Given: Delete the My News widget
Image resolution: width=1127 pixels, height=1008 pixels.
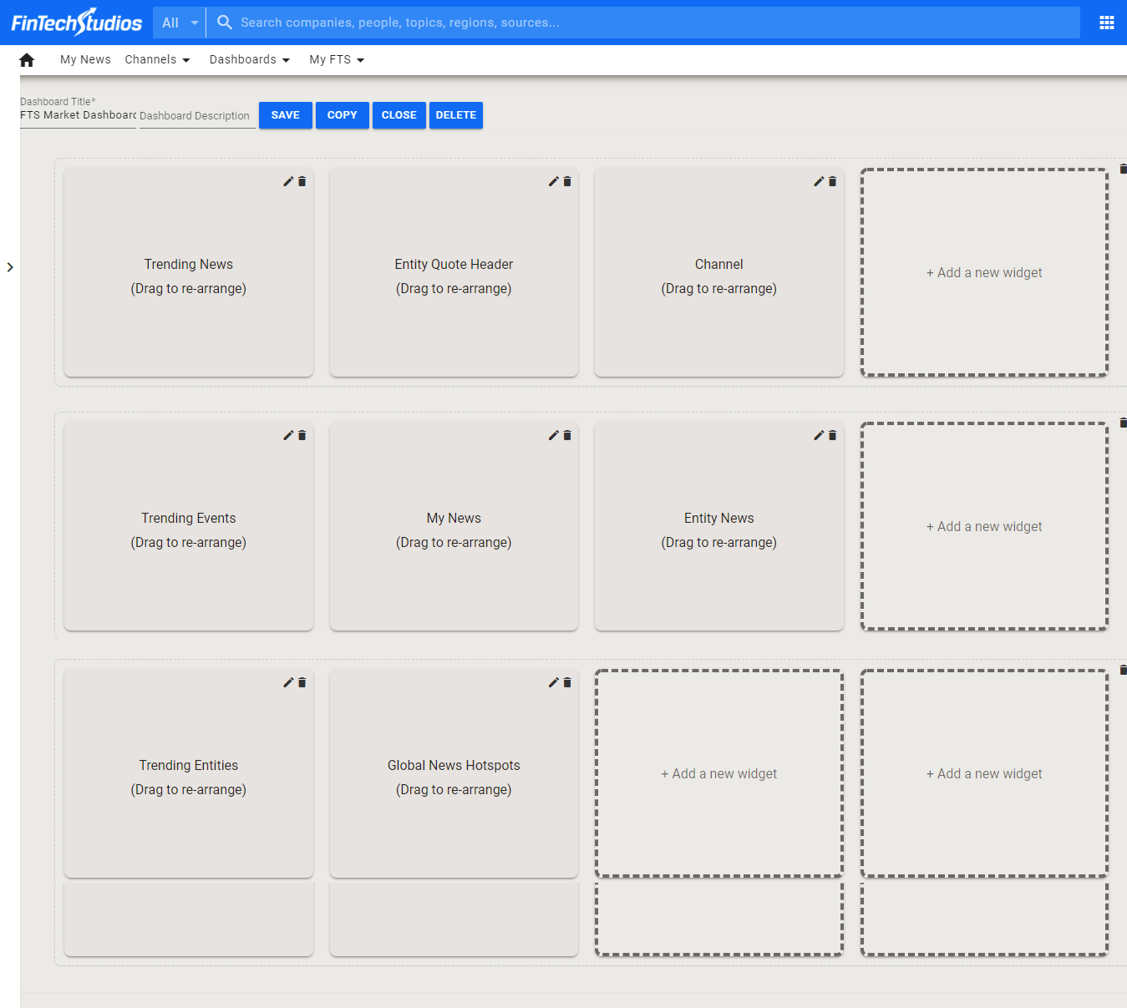Looking at the screenshot, I should [567, 435].
